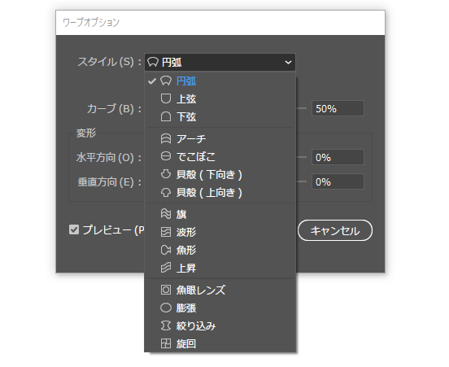Click the 水平方向 0% value field
The width and height of the screenshot is (449, 367).
338,157
